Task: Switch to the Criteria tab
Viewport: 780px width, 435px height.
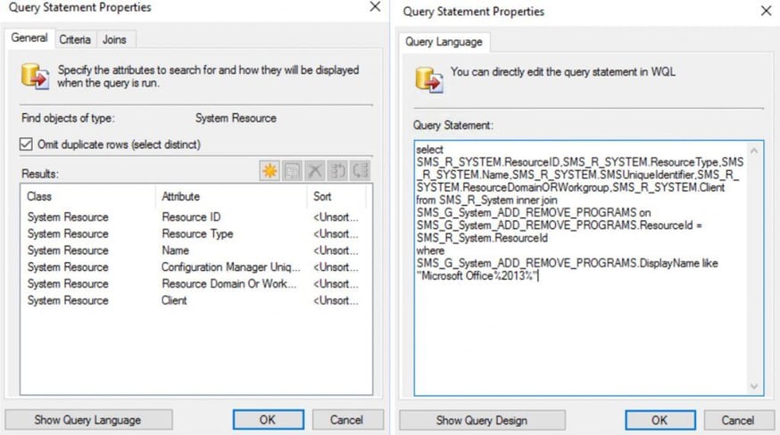Action: tap(75, 39)
